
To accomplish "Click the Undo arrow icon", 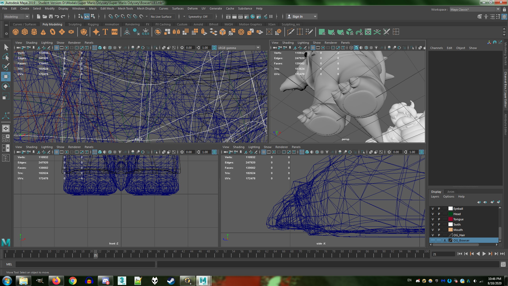I will point(57,16).
